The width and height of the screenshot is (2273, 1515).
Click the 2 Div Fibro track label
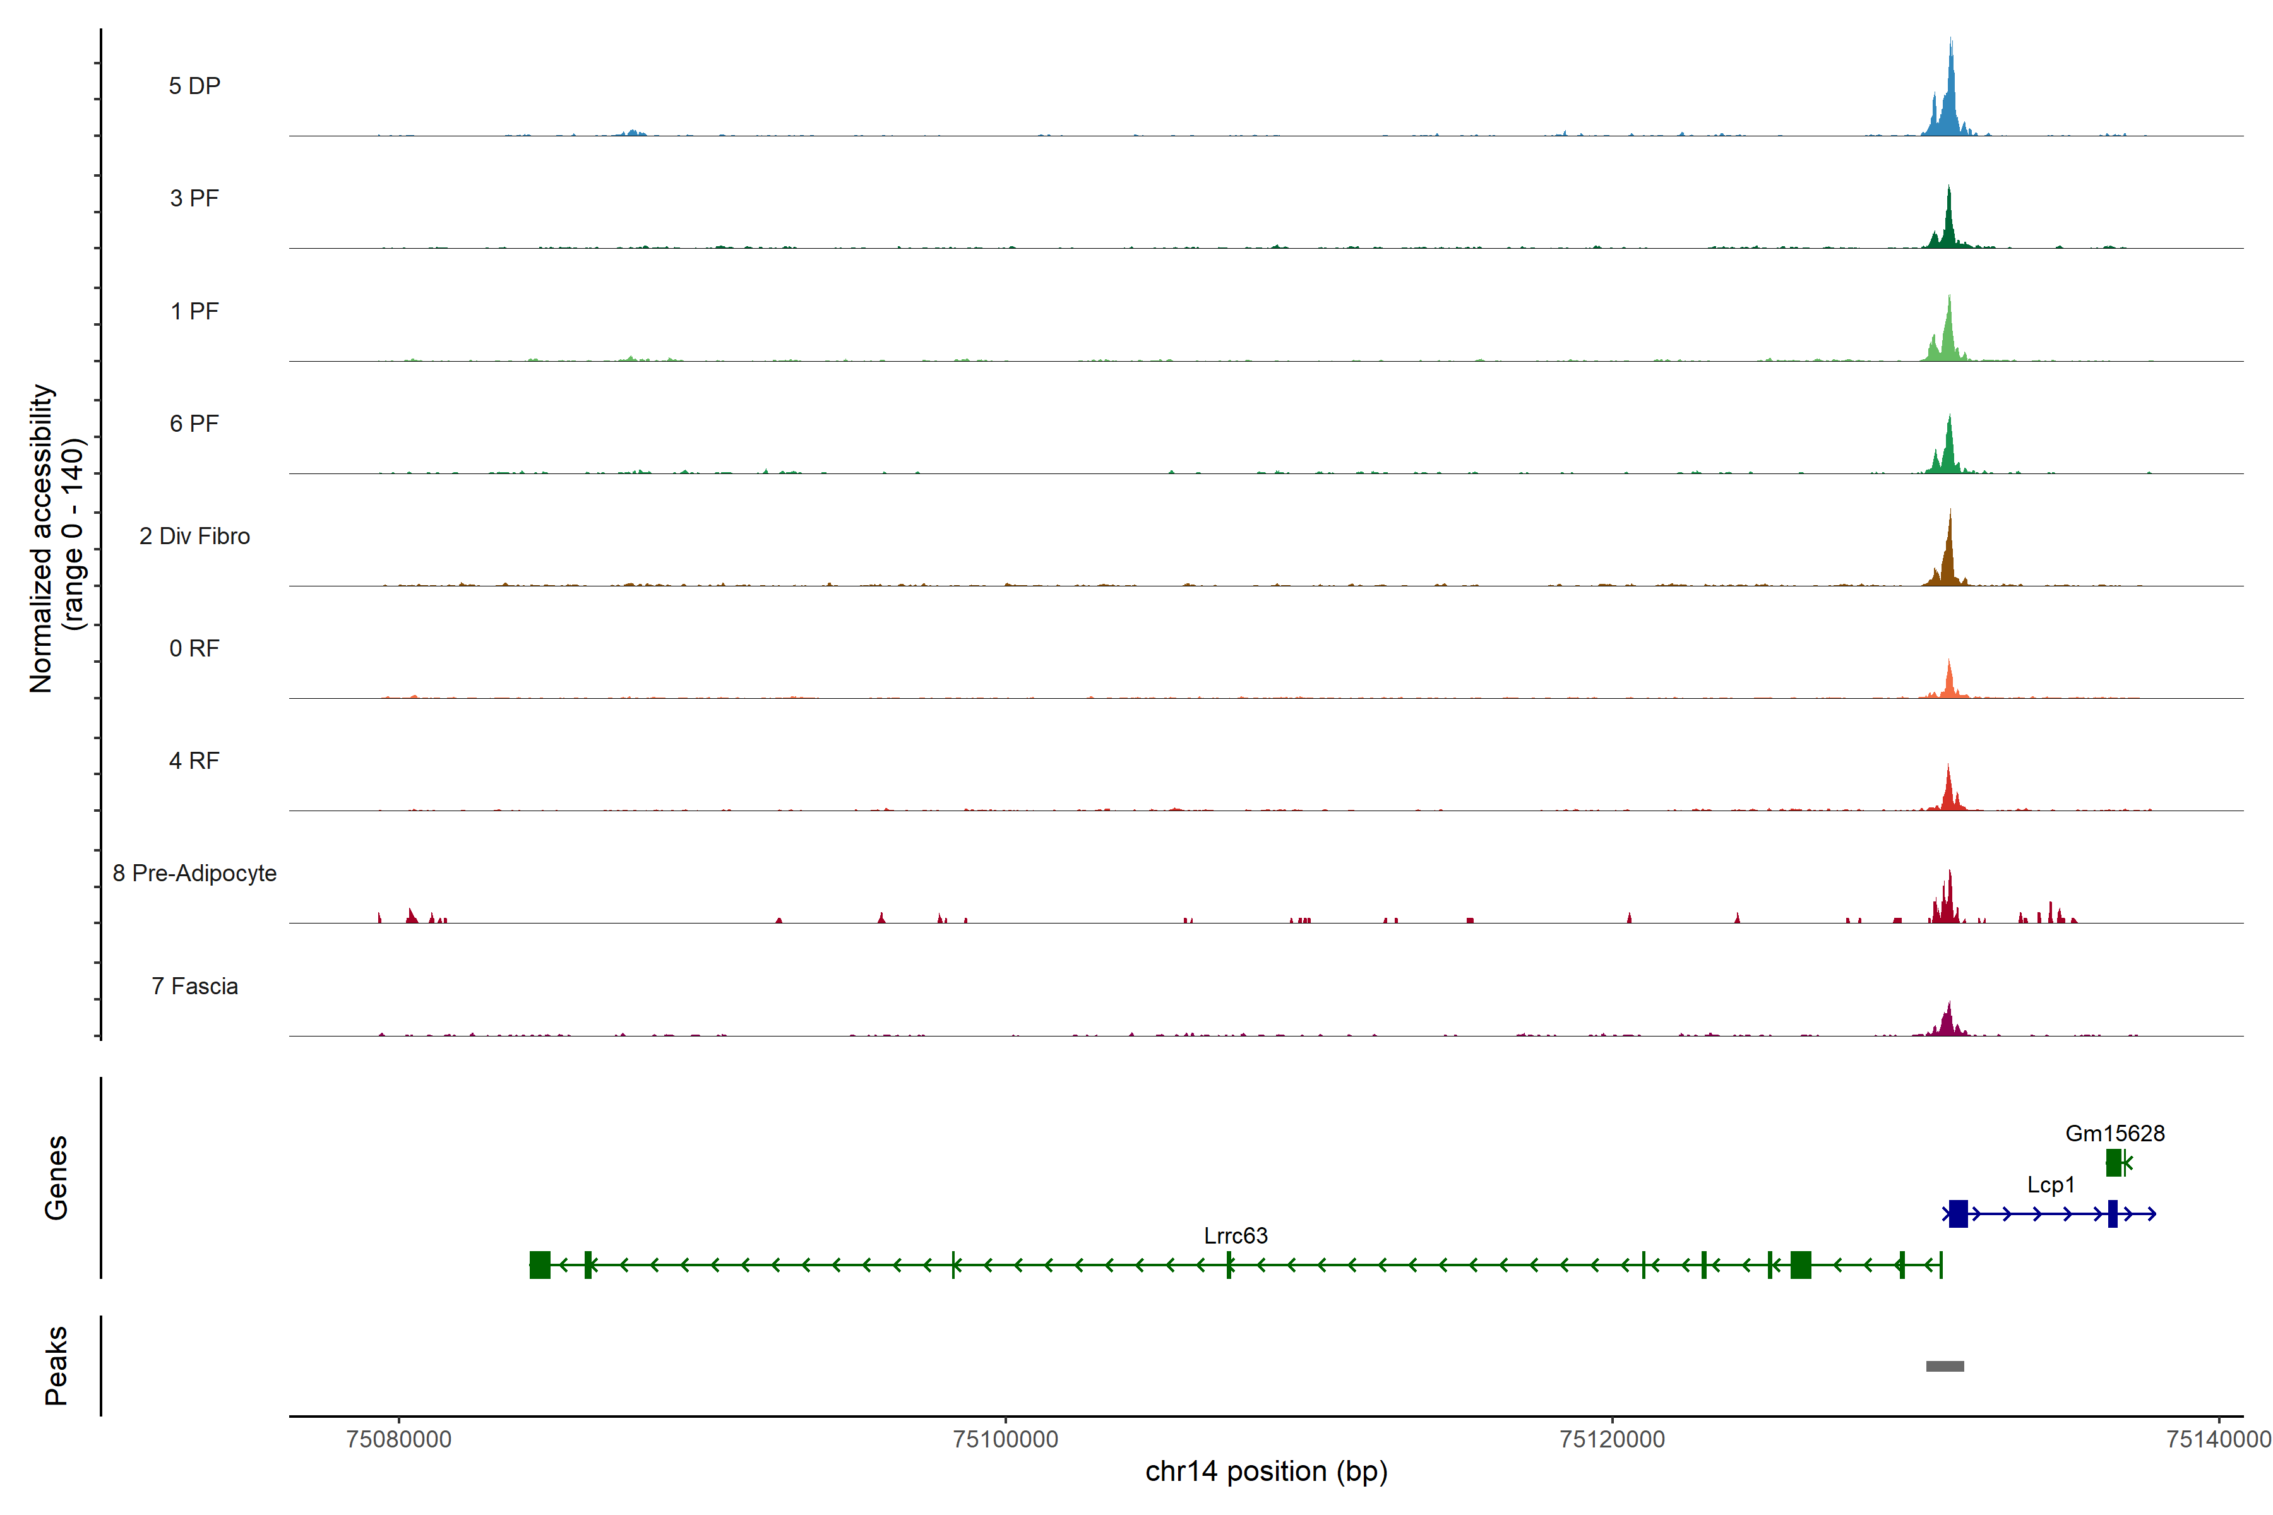pyautogui.click(x=194, y=536)
